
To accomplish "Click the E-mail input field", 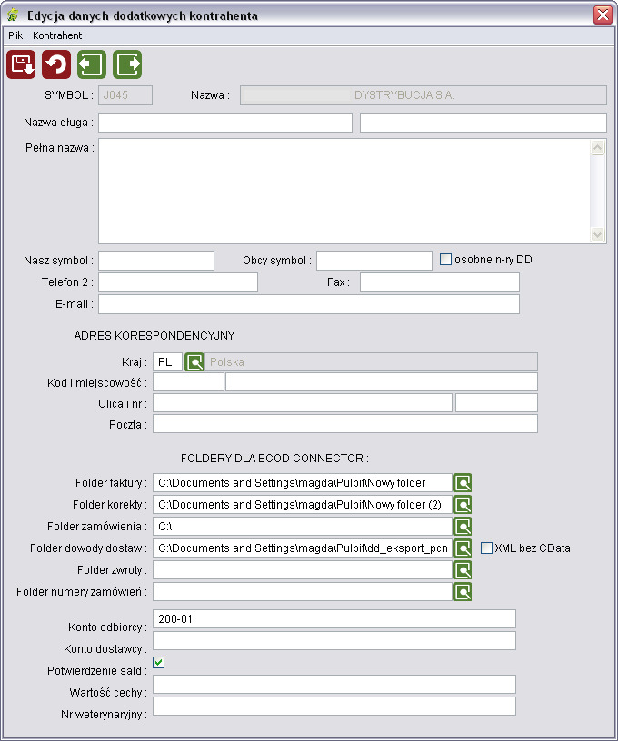I will coord(309,304).
